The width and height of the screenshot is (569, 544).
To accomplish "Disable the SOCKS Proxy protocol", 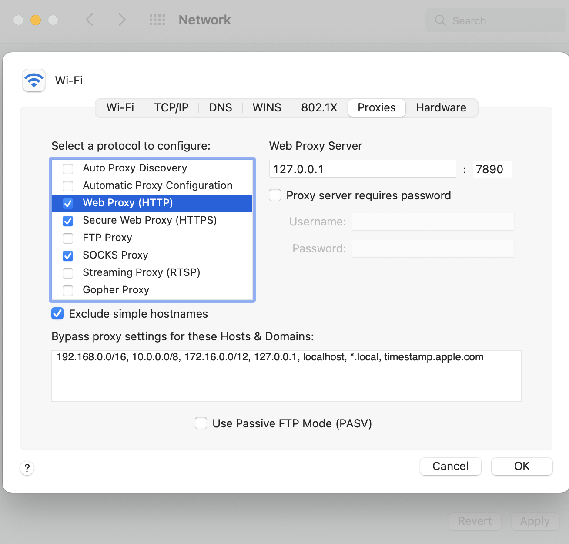I will [x=67, y=256].
